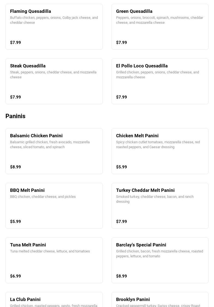Select the Chicken Melt Panini card
Image resolution: width=214 pixels, height=307 pixels.
pyautogui.click(x=160, y=151)
